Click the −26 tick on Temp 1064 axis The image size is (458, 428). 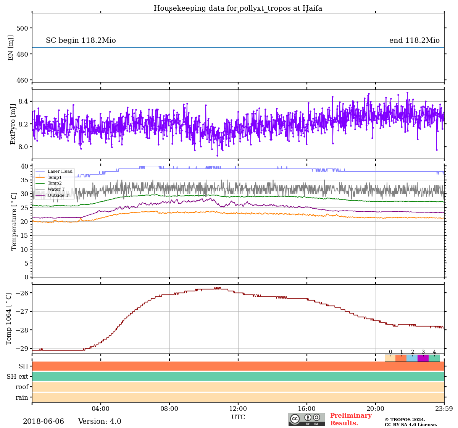(22, 293)
